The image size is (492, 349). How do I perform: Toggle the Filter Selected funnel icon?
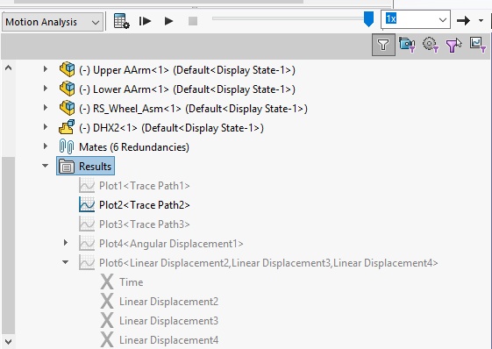[453, 46]
